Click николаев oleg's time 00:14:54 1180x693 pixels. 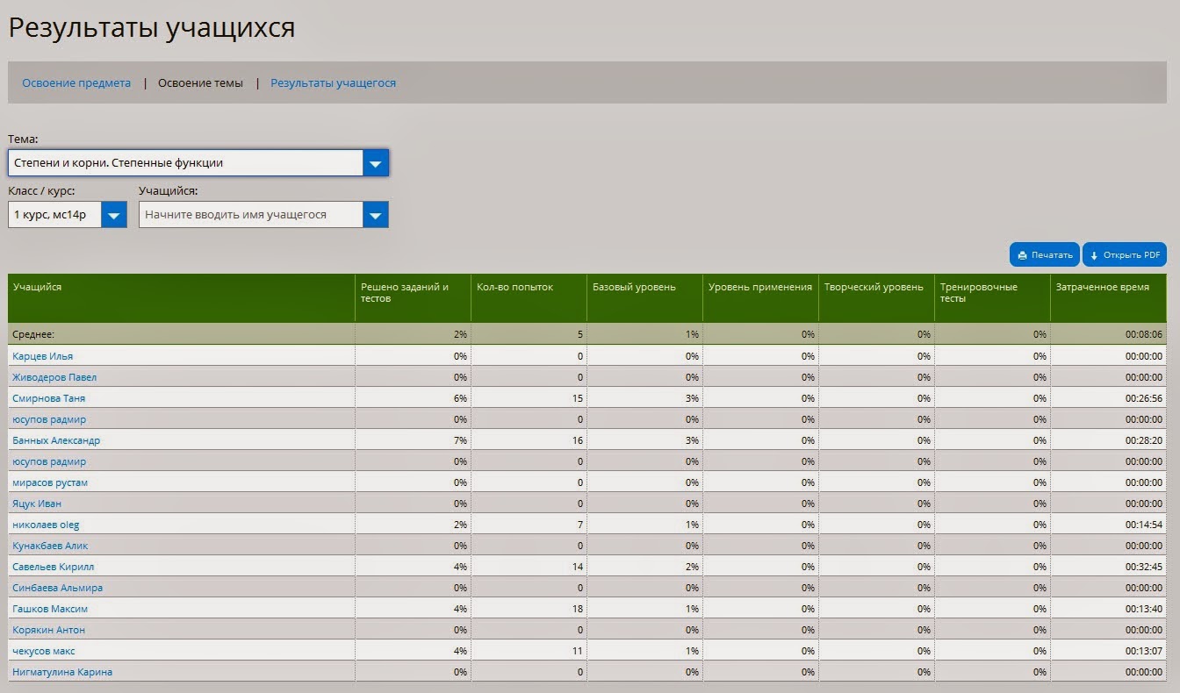pyautogui.click(x=1144, y=525)
